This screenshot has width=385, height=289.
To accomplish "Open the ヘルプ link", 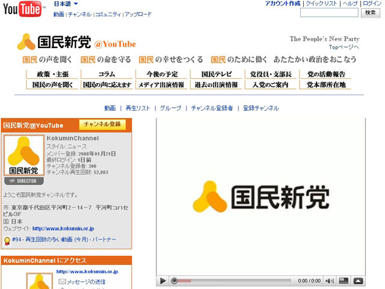I will click(350, 4).
